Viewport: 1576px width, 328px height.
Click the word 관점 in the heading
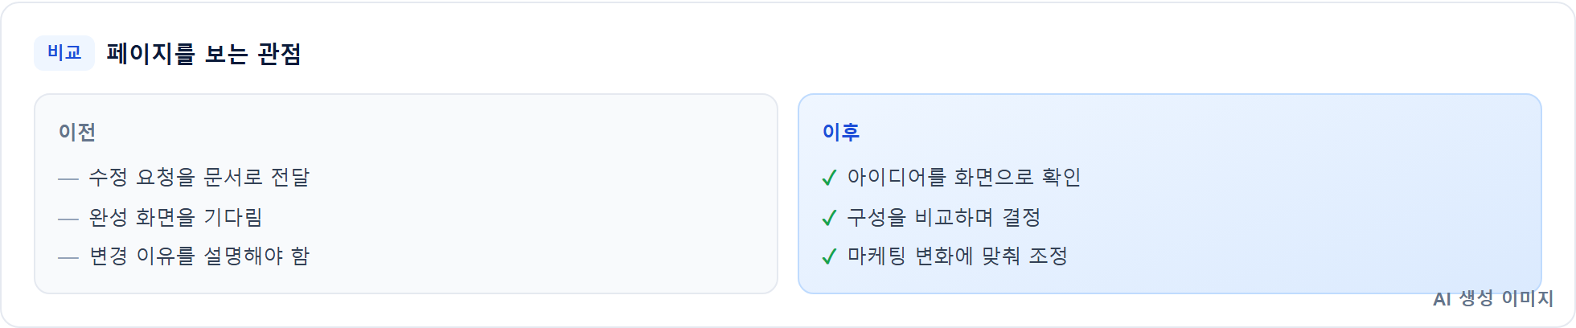279,54
